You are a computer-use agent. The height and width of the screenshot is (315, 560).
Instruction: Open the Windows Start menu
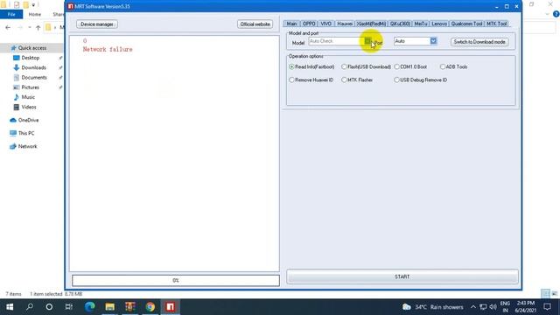click(10, 307)
